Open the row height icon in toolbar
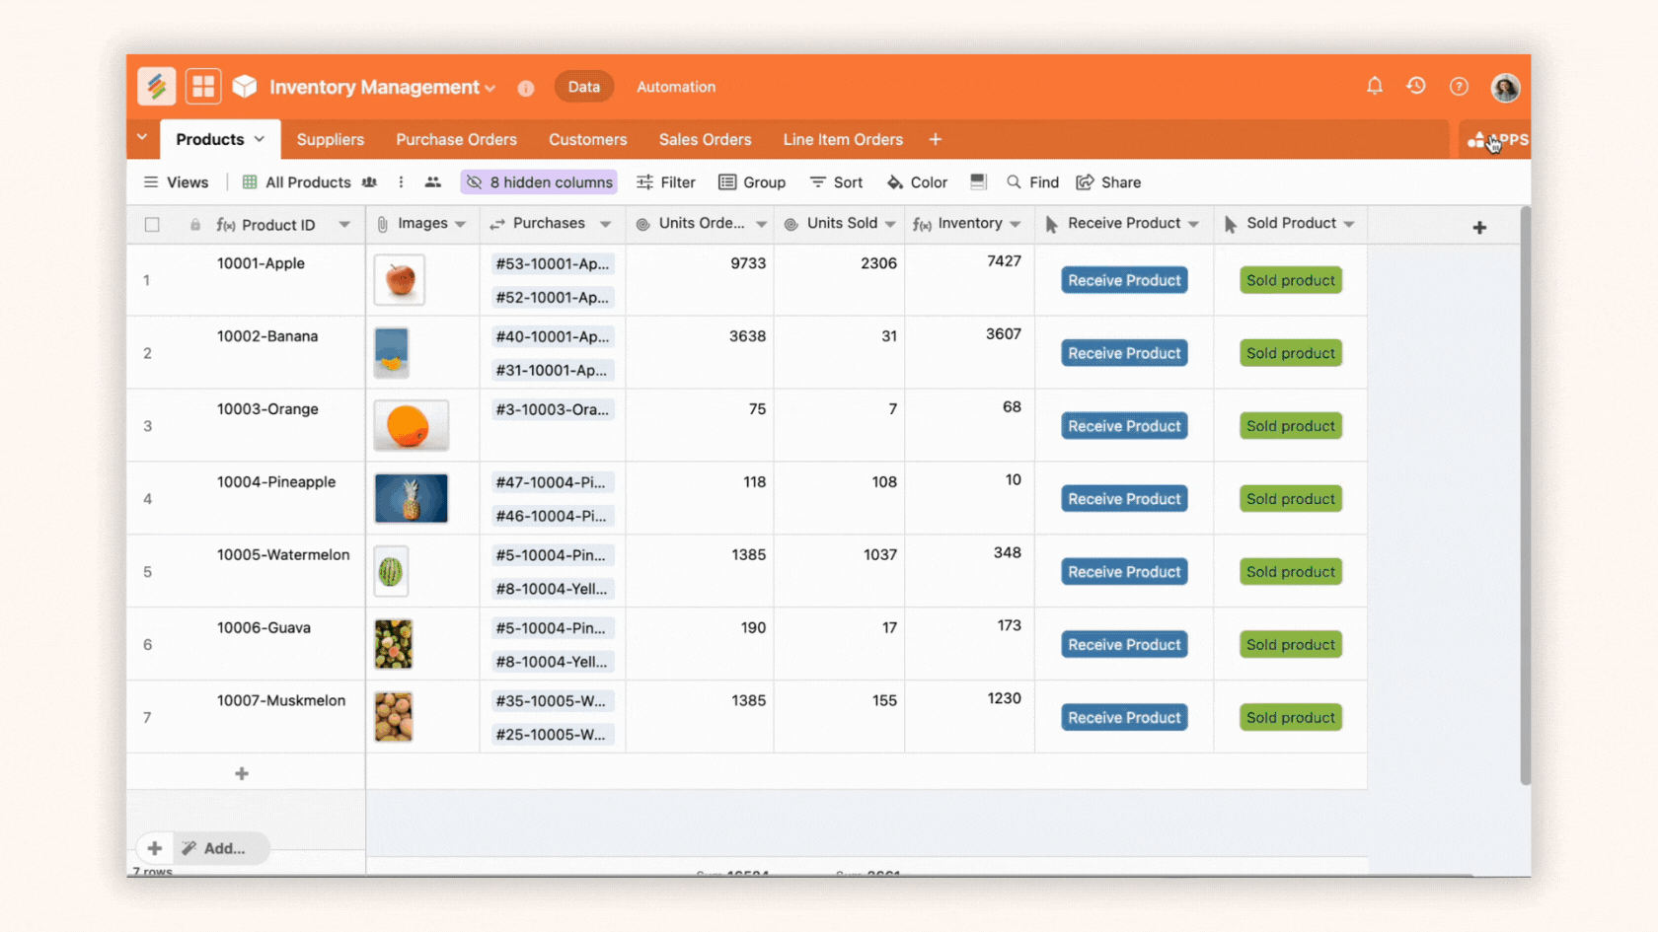This screenshot has height=932, width=1658. point(978,182)
